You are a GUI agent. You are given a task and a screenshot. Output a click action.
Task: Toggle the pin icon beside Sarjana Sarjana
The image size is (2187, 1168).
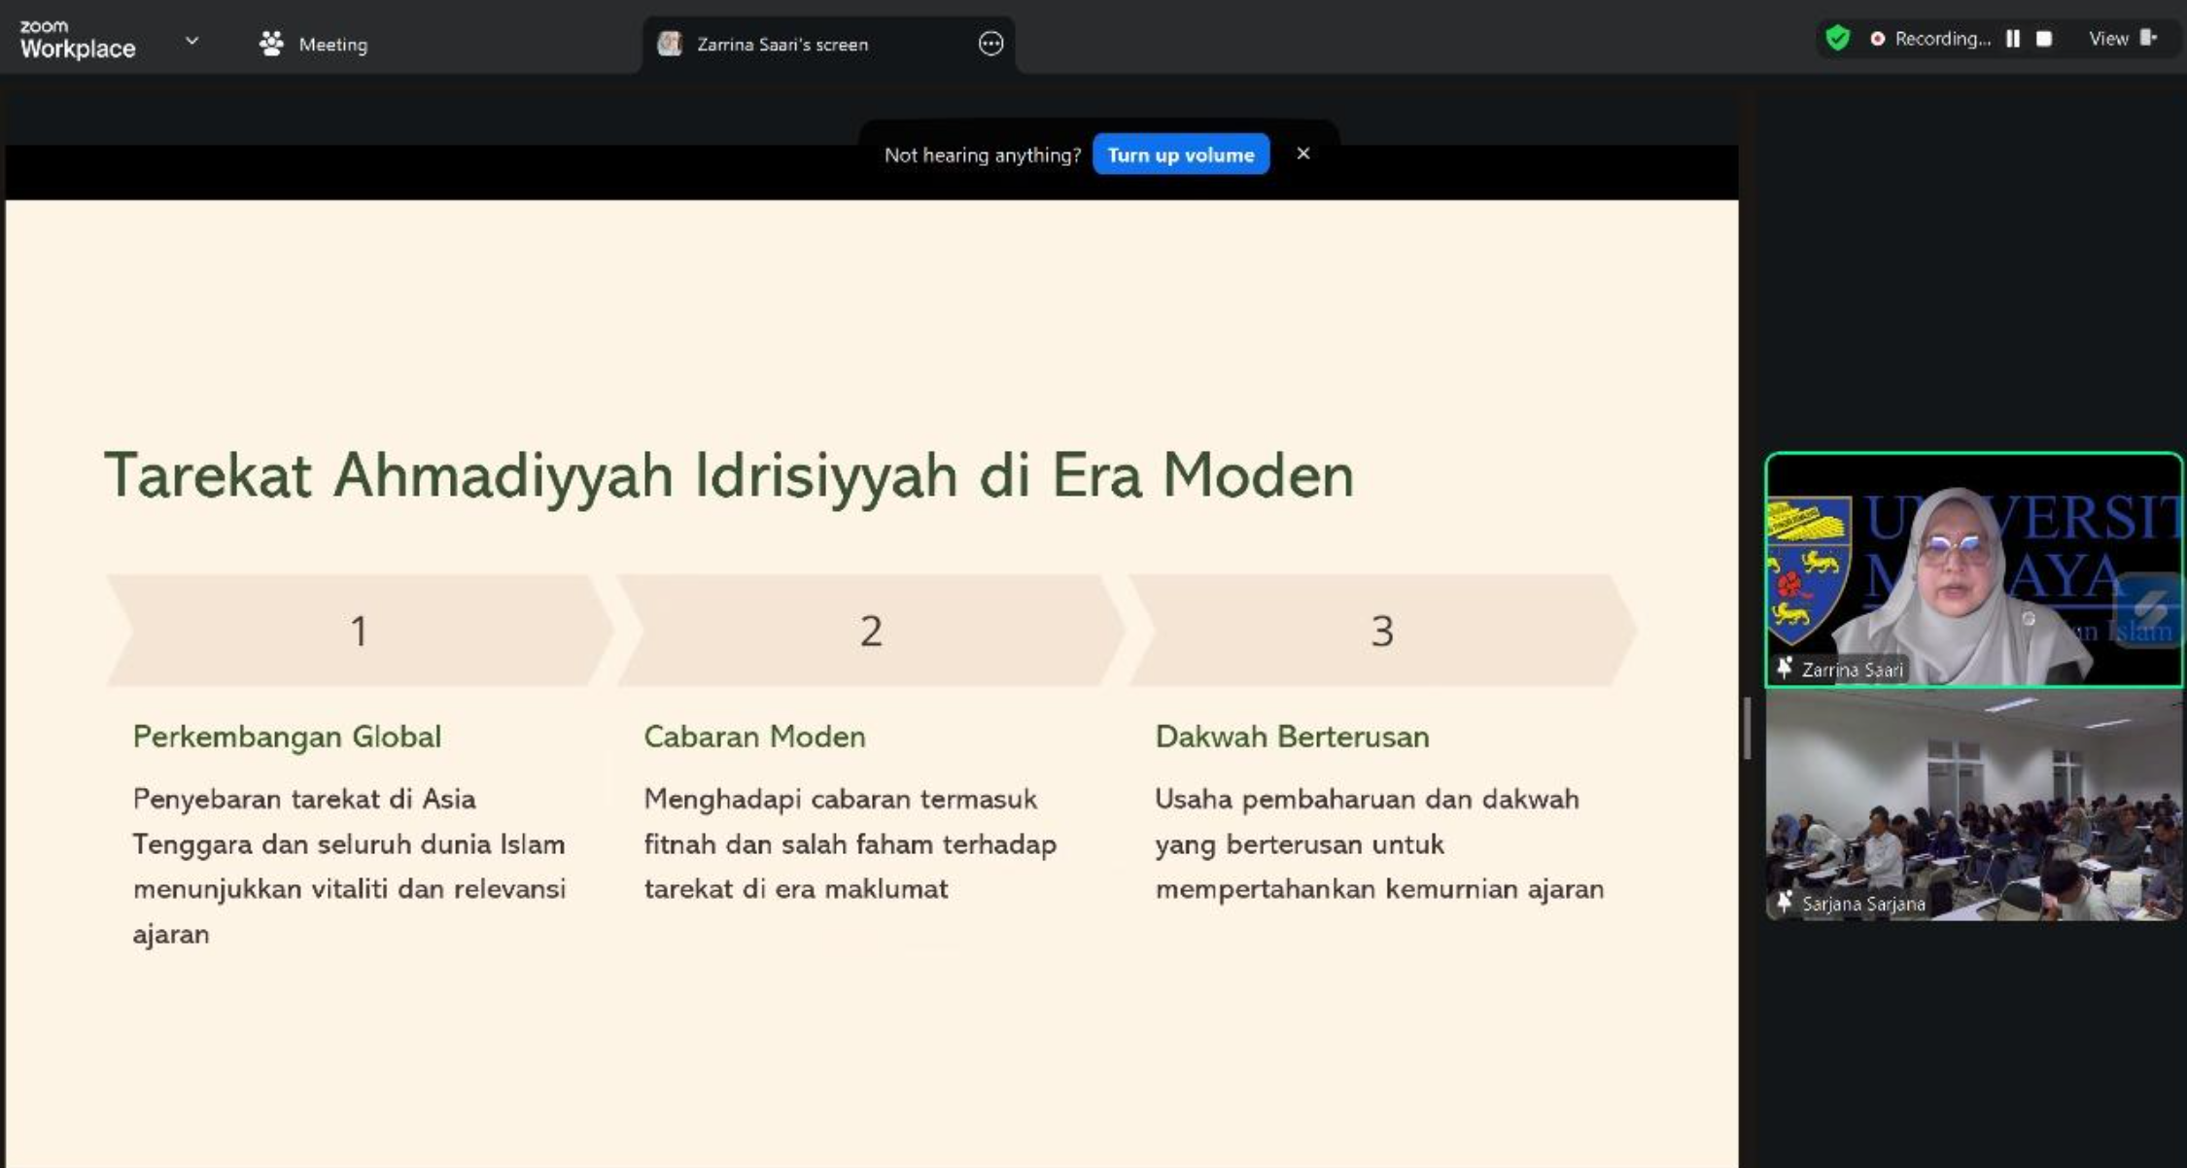(1784, 903)
